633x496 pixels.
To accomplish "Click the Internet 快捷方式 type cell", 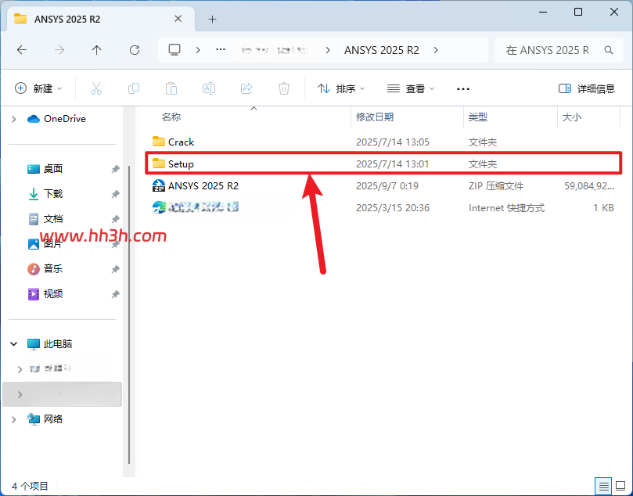I will click(506, 208).
